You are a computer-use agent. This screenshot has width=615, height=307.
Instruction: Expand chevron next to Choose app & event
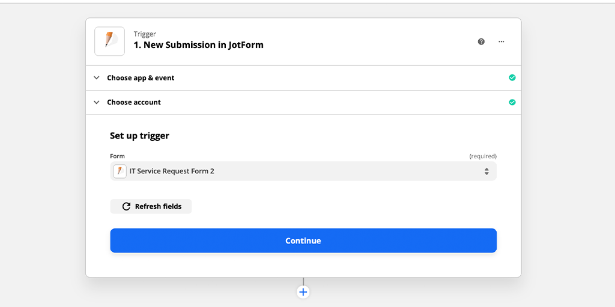[97, 78]
